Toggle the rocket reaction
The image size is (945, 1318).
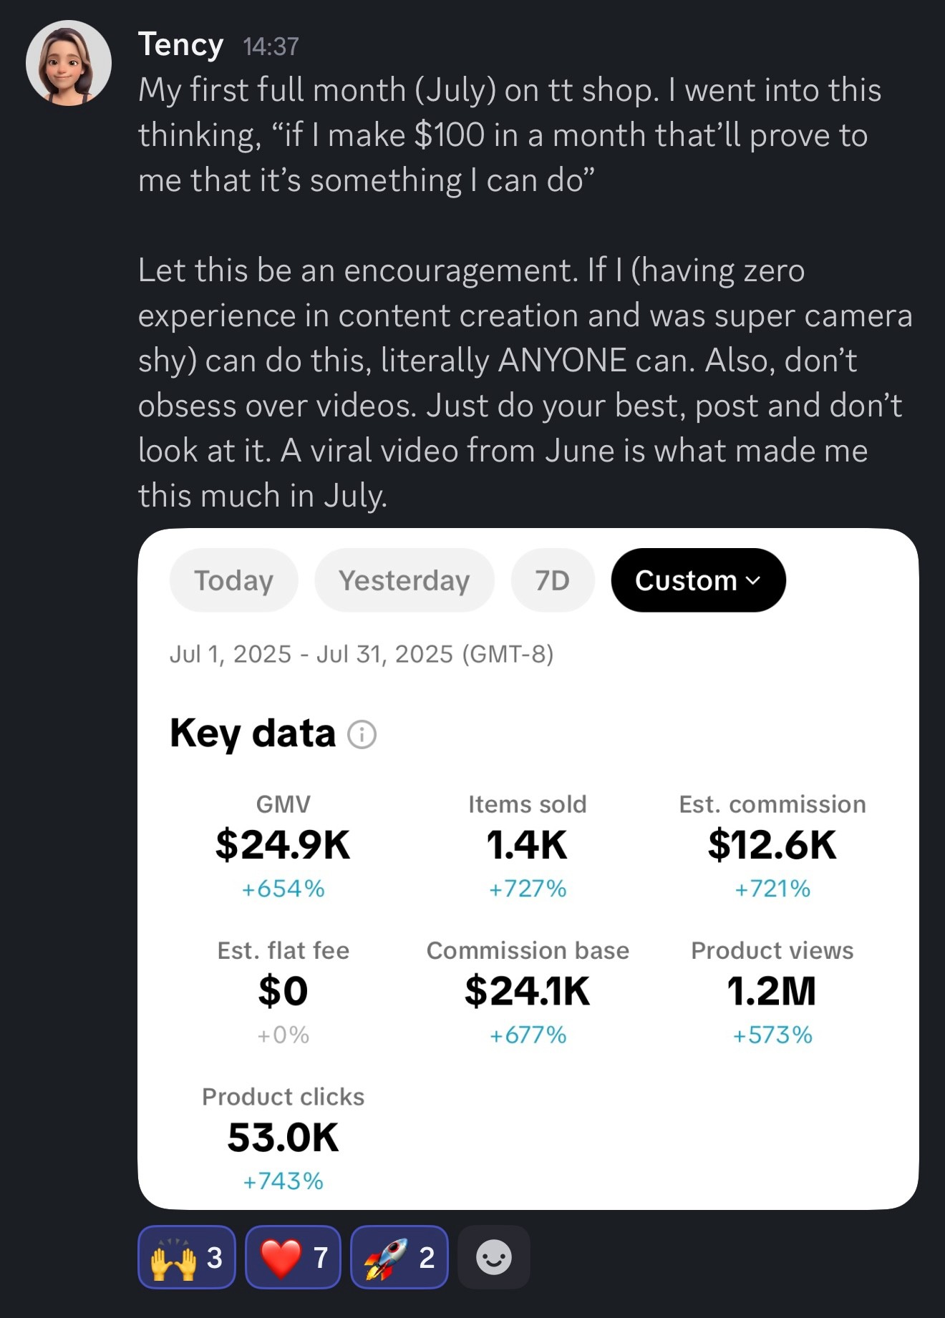click(x=399, y=1257)
